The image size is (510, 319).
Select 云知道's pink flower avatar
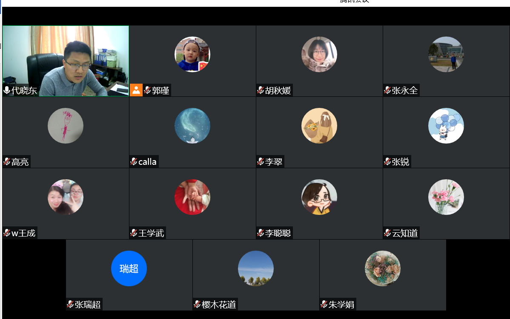[x=446, y=197]
